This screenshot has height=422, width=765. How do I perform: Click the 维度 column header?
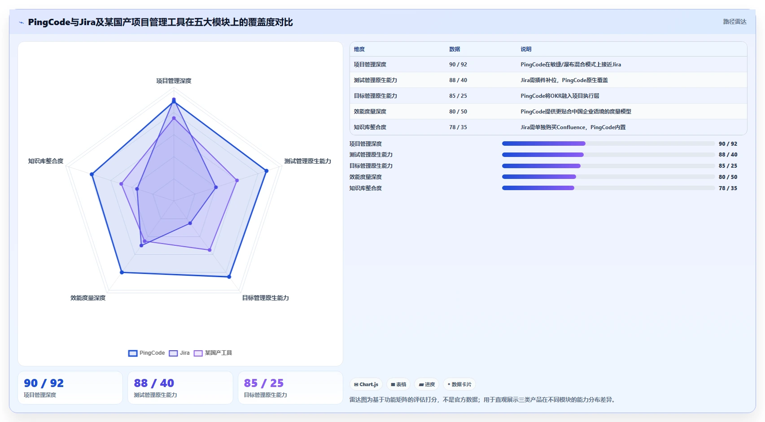[359, 49]
